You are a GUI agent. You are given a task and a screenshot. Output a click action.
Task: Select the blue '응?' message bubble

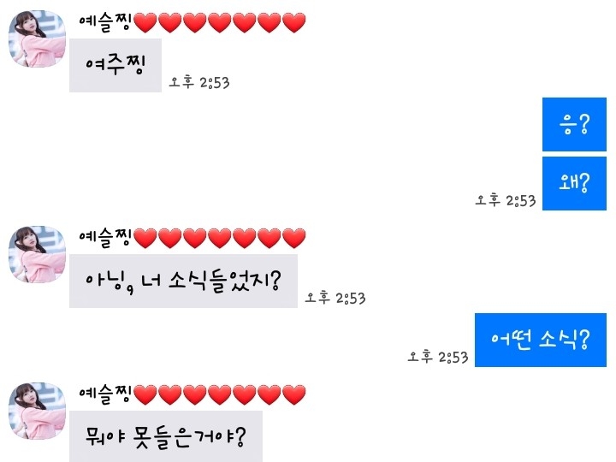(574, 124)
